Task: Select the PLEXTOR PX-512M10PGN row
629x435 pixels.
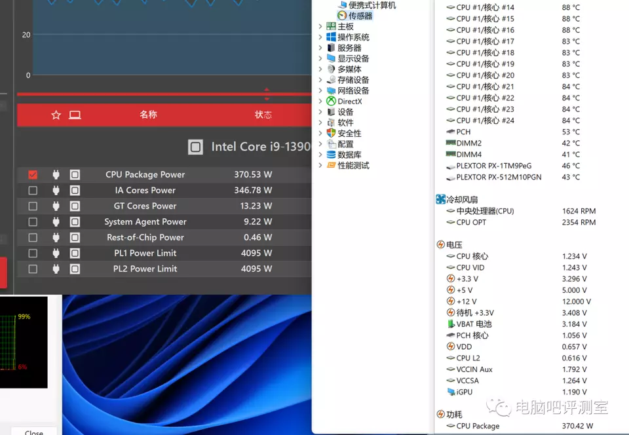Action: 514,177
